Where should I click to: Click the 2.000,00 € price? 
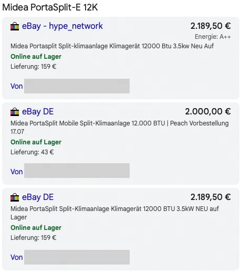pyautogui.click(x=208, y=112)
